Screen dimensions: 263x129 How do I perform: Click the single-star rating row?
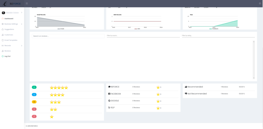point(52,117)
